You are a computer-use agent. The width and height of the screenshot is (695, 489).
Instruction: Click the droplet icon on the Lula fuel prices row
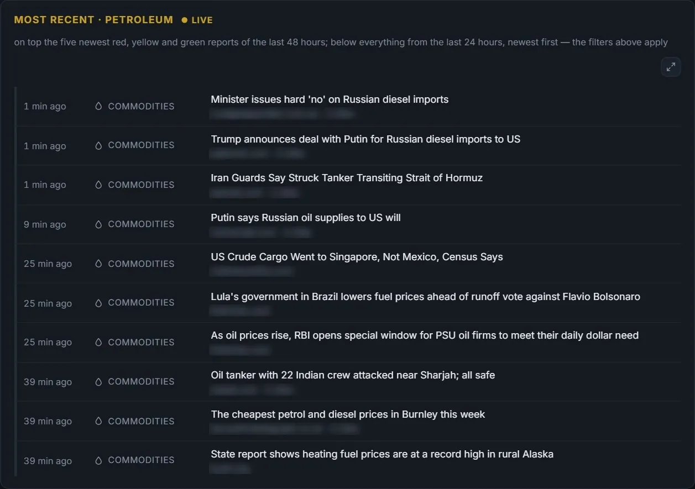pos(98,303)
